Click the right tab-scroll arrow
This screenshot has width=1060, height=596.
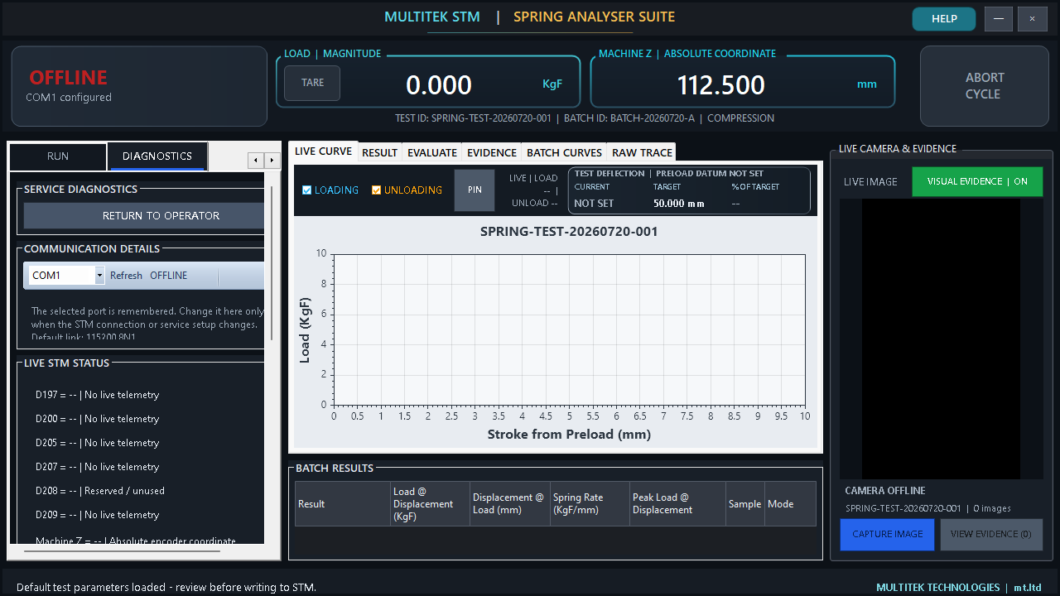271,160
